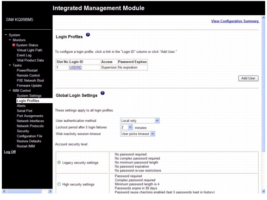Click the Access column header
The width and height of the screenshot is (267, 200).
coord(109,62)
